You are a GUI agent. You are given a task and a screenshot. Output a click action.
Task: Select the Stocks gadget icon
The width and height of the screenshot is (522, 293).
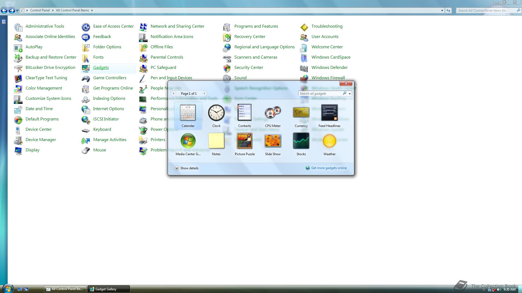click(301, 141)
